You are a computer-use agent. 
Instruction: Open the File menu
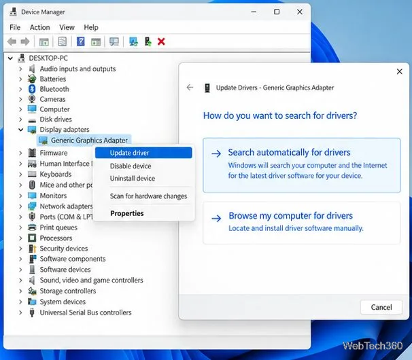15,27
